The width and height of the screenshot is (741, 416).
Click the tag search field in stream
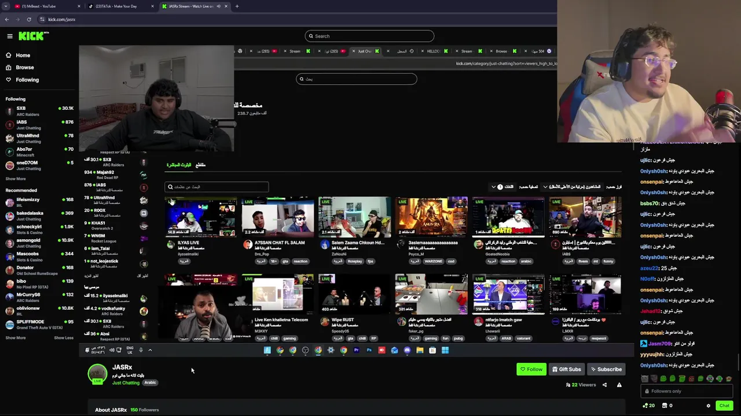(217, 187)
